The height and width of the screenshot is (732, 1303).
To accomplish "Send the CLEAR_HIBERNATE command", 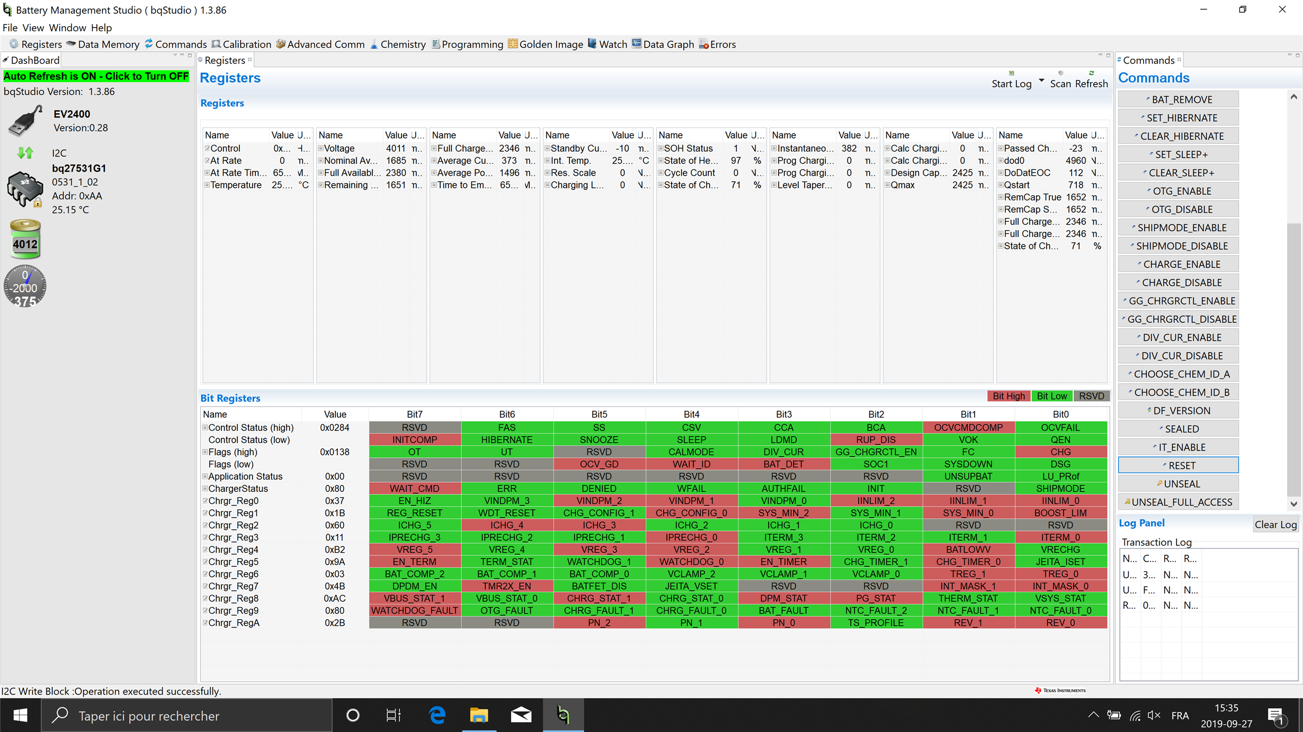I will (x=1178, y=136).
